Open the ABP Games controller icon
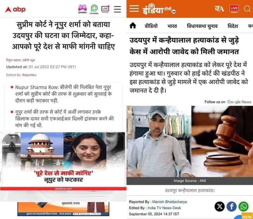The height and width of the screenshot is (219, 253). [83, 9]
